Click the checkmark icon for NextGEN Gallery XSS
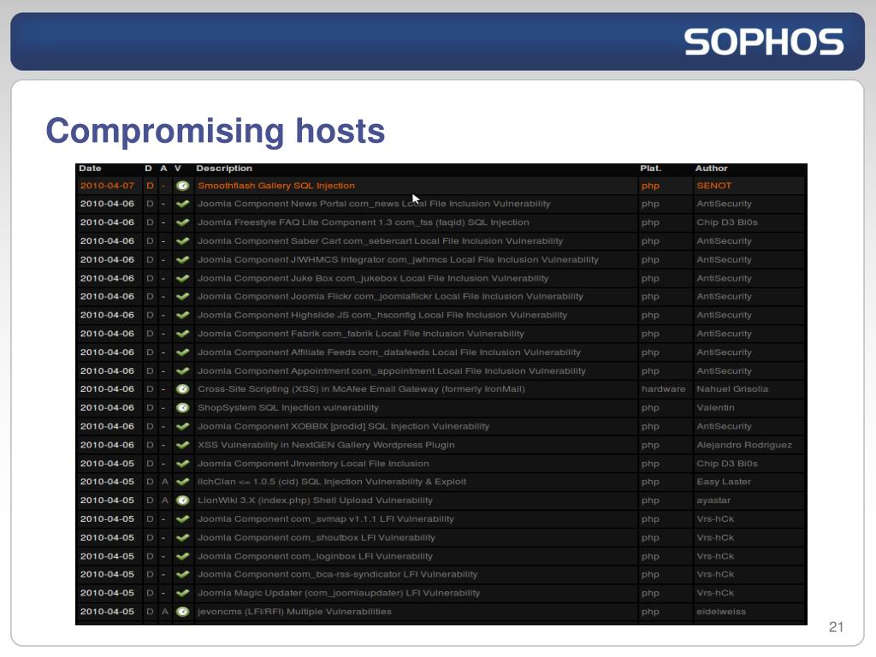The width and height of the screenshot is (876, 657). coord(183,445)
